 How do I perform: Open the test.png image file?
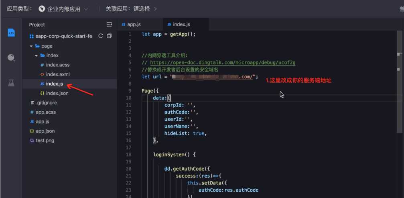[45, 140]
